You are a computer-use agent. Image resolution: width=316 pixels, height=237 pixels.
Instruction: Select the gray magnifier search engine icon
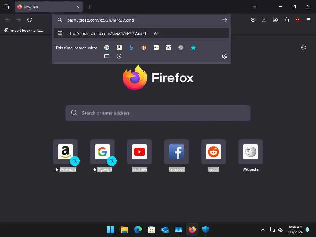181,48
